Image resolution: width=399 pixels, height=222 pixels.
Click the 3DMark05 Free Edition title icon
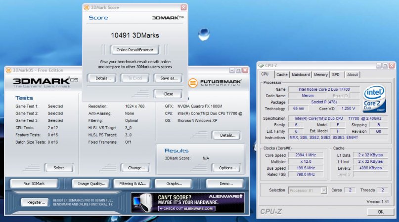tap(8, 70)
